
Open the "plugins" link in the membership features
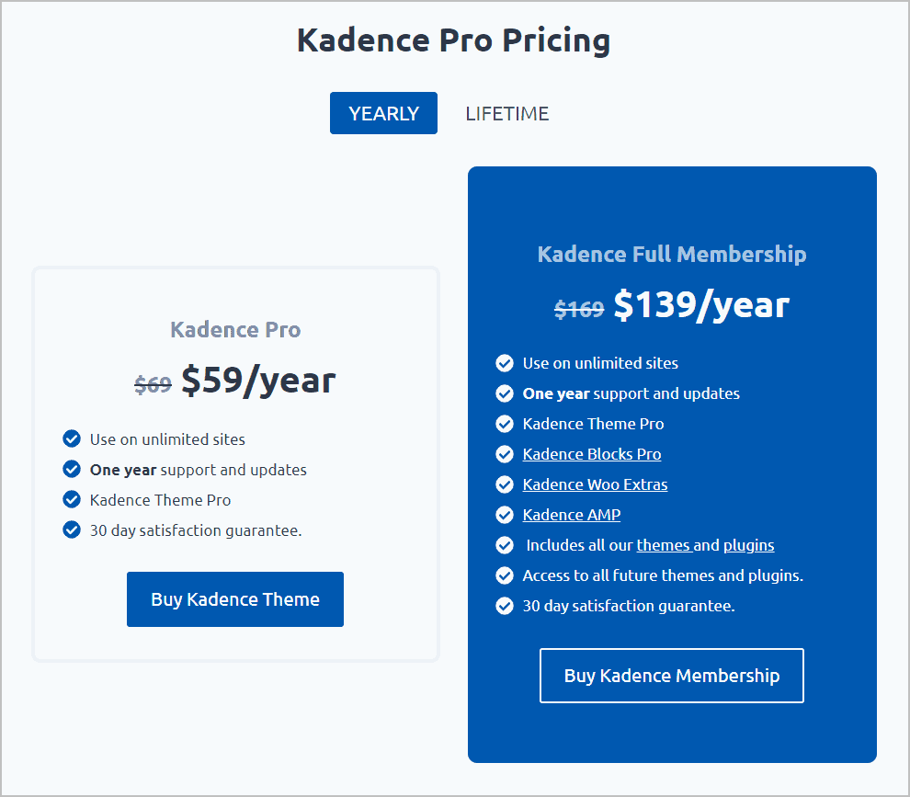[748, 545]
